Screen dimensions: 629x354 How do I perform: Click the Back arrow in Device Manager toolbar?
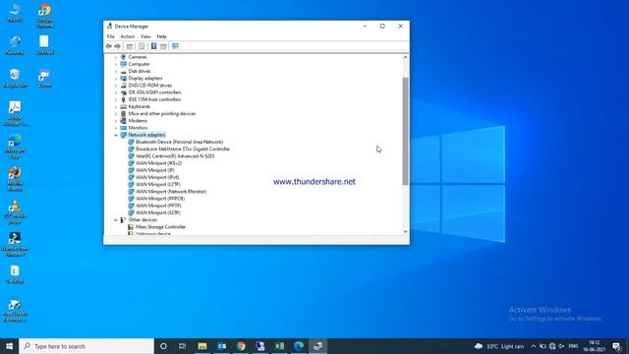coord(109,46)
